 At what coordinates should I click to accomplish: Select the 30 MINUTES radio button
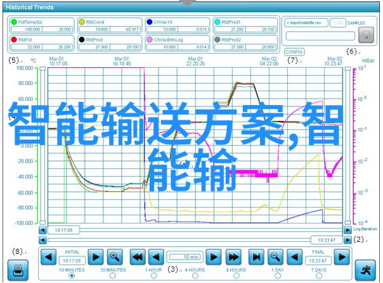pos(113,275)
